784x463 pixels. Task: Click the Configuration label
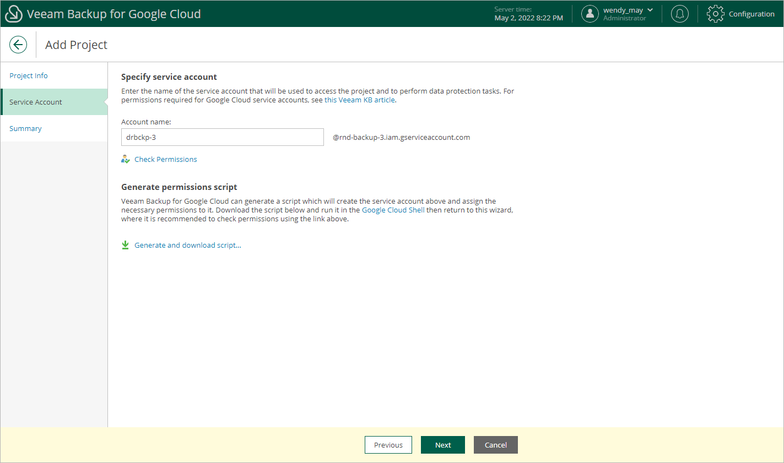pos(751,14)
